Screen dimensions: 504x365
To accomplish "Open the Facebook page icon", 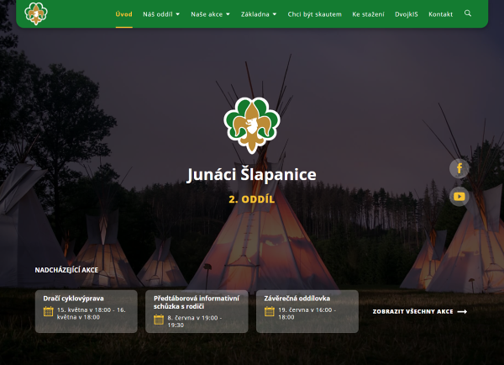I will click(459, 168).
